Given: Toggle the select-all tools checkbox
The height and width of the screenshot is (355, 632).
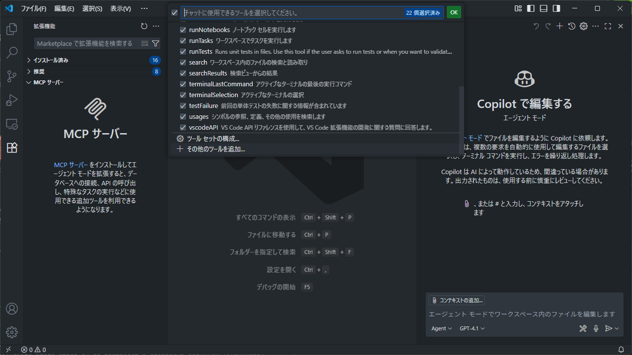Looking at the screenshot, I should 174,13.
